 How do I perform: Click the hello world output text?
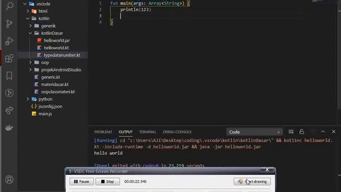(x=108, y=153)
